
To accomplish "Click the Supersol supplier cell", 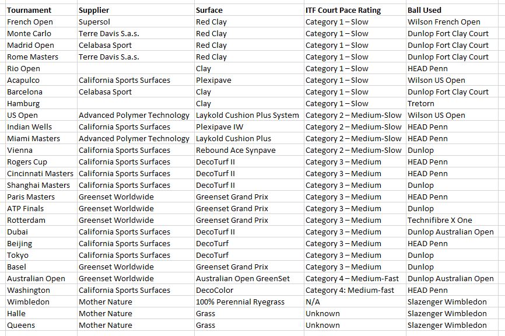I will [x=136, y=22].
